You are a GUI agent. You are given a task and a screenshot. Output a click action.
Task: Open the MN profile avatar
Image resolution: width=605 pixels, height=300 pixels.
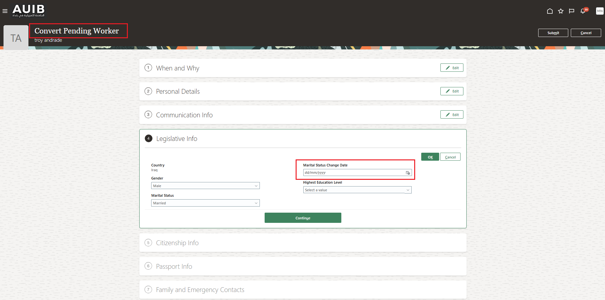(599, 11)
